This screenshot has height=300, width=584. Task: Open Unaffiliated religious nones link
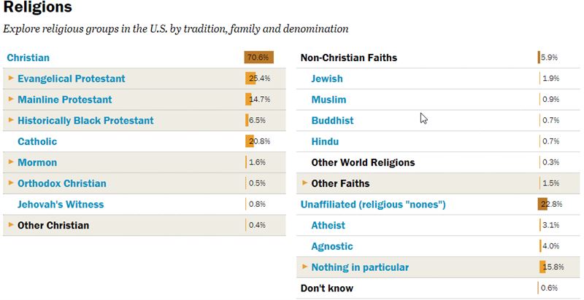pyautogui.click(x=373, y=205)
